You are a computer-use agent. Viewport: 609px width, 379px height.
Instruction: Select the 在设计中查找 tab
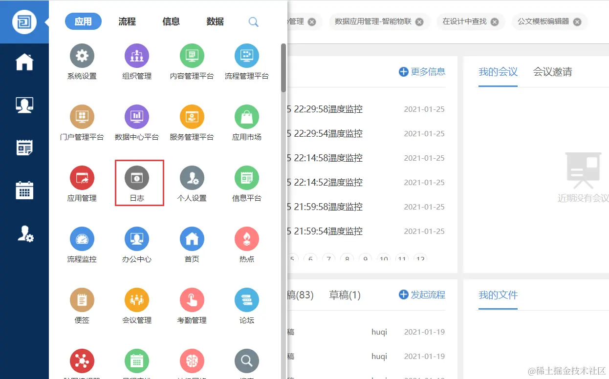465,21
